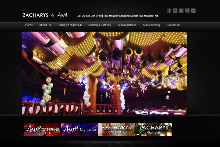Select the eighth slideshow pagination dot

point(133,111)
